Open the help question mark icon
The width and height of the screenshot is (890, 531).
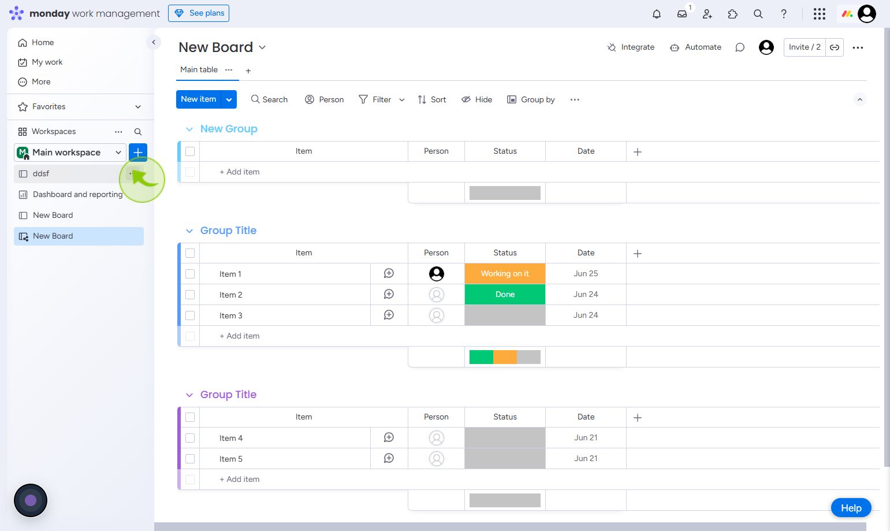(784, 14)
